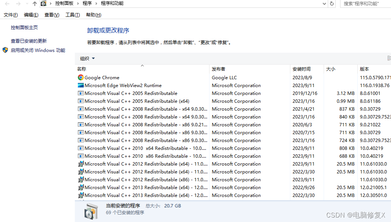Select Visual C++ 2005 Redistributable (x64) row
The width and height of the screenshot is (391, 222).
tap(233, 101)
